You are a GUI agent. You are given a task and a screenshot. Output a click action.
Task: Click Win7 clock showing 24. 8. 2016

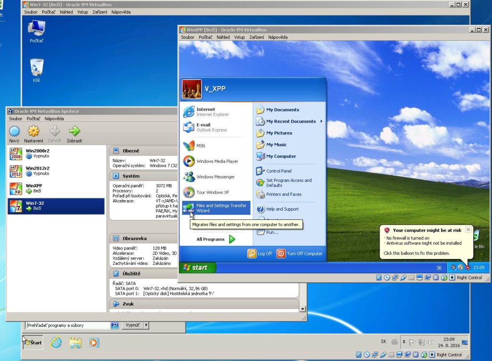coord(449,342)
